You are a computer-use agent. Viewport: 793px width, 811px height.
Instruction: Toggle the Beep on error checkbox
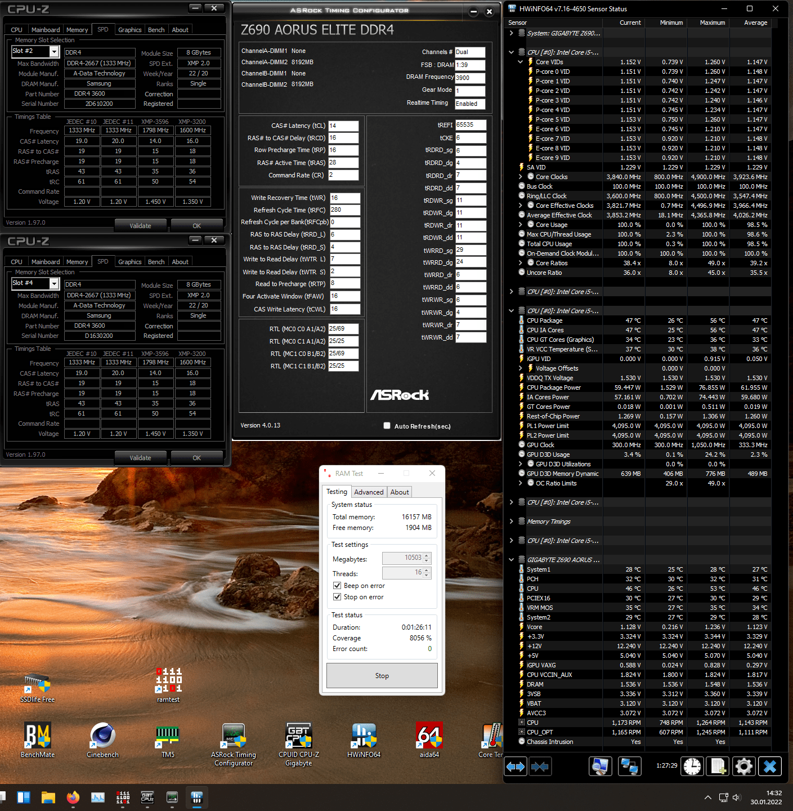tap(337, 586)
